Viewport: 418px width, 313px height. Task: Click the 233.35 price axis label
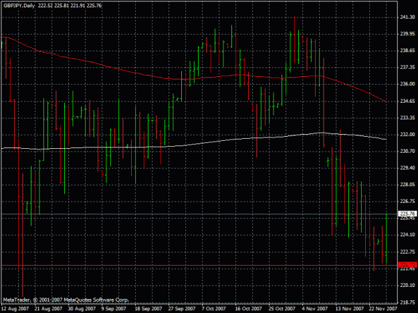[407, 118]
